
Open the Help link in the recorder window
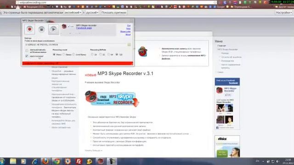pyautogui.click(x=128, y=28)
